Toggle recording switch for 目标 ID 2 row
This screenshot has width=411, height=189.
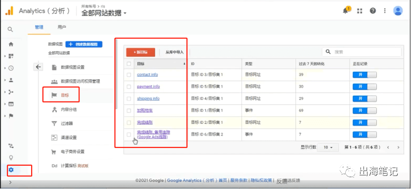pos(365,123)
